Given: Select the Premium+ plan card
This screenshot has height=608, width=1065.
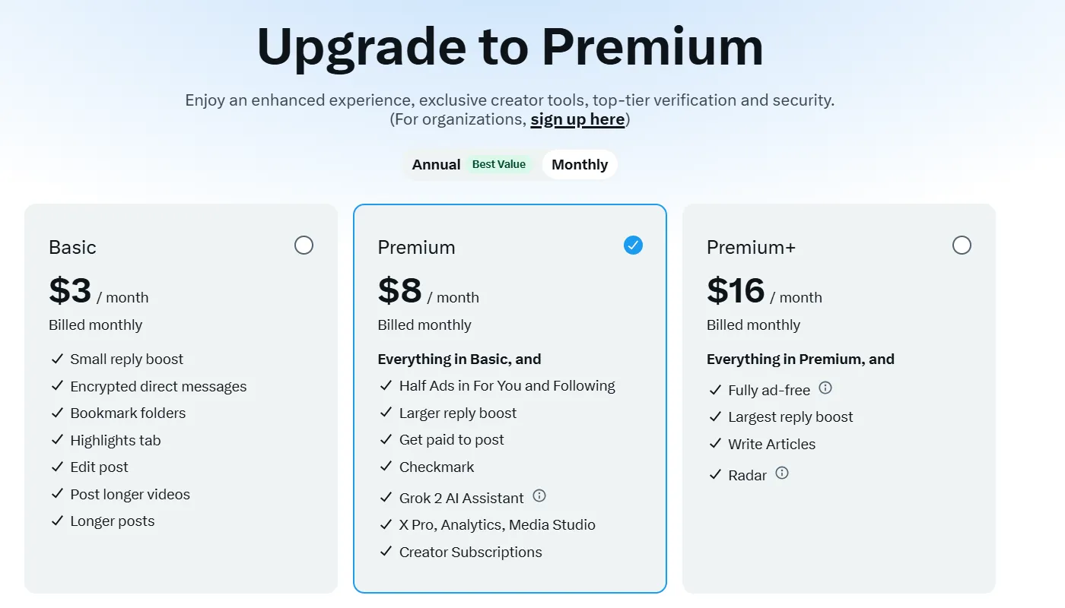Looking at the screenshot, I should pyautogui.click(x=839, y=532).
